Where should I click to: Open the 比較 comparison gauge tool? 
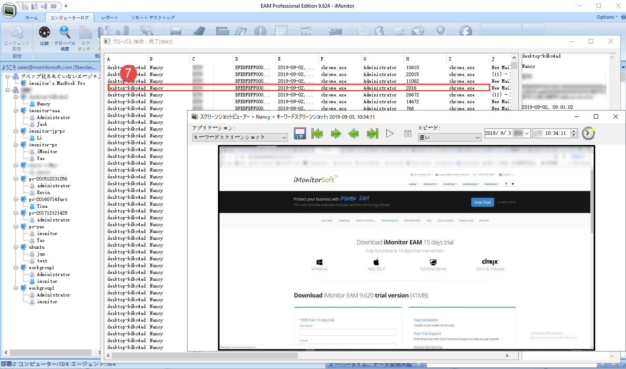coord(44,36)
